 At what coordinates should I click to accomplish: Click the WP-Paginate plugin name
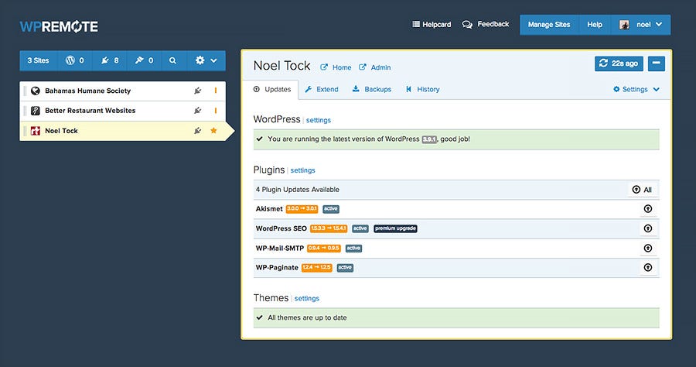[x=277, y=267]
